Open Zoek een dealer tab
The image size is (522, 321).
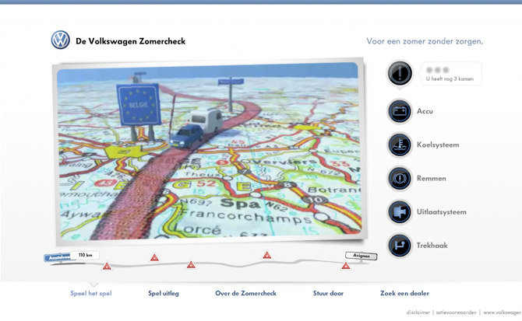click(x=404, y=294)
